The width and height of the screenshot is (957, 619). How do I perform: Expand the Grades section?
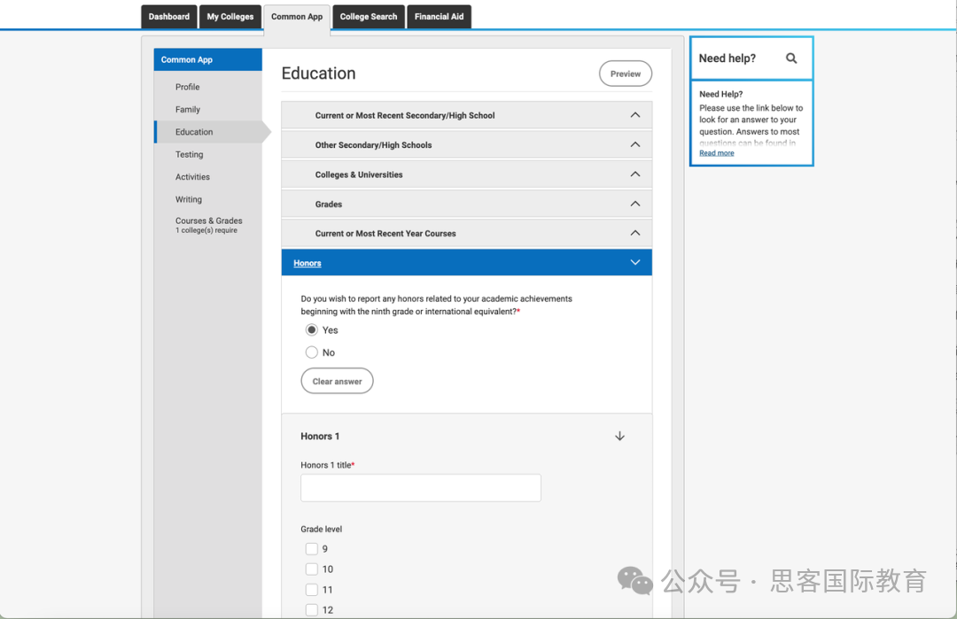pyautogui.click(x=634, y=204)
